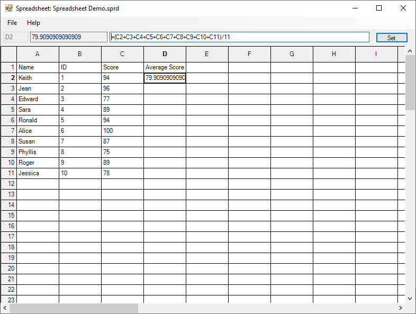Open the File menu
Screen dimensions: 416x314
(12, 23)
